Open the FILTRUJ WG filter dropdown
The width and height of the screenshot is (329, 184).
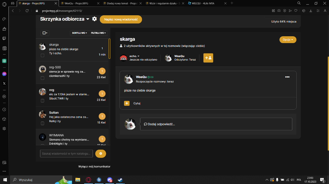tap(98, 33)
